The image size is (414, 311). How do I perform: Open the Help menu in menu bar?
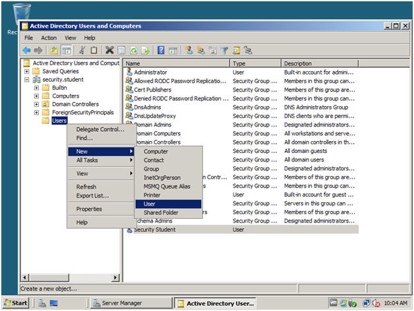coord(90,38)
